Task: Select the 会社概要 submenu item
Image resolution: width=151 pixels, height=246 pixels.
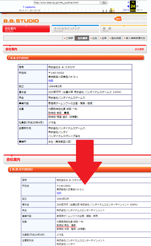Action: tap(82, 38)
